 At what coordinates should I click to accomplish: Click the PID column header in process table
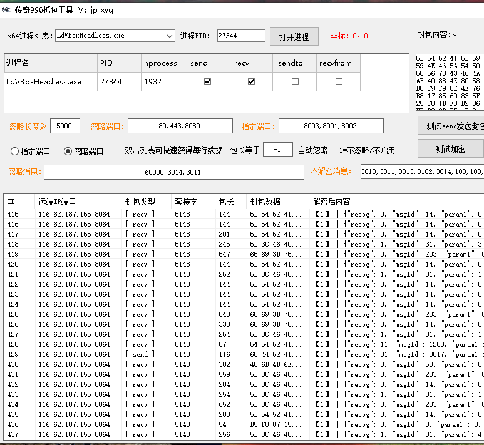[119, 63]
